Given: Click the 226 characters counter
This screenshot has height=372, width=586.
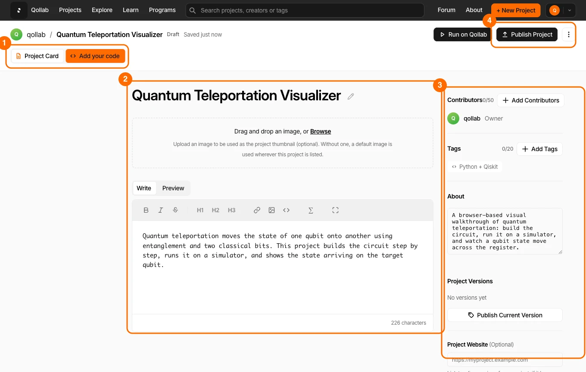Looking at the screenshot, I should click(408, 322).
